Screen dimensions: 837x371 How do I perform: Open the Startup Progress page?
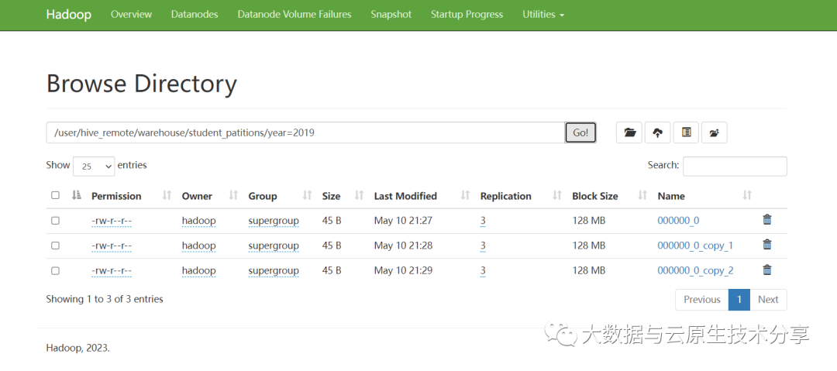click(x=467, y=14)
